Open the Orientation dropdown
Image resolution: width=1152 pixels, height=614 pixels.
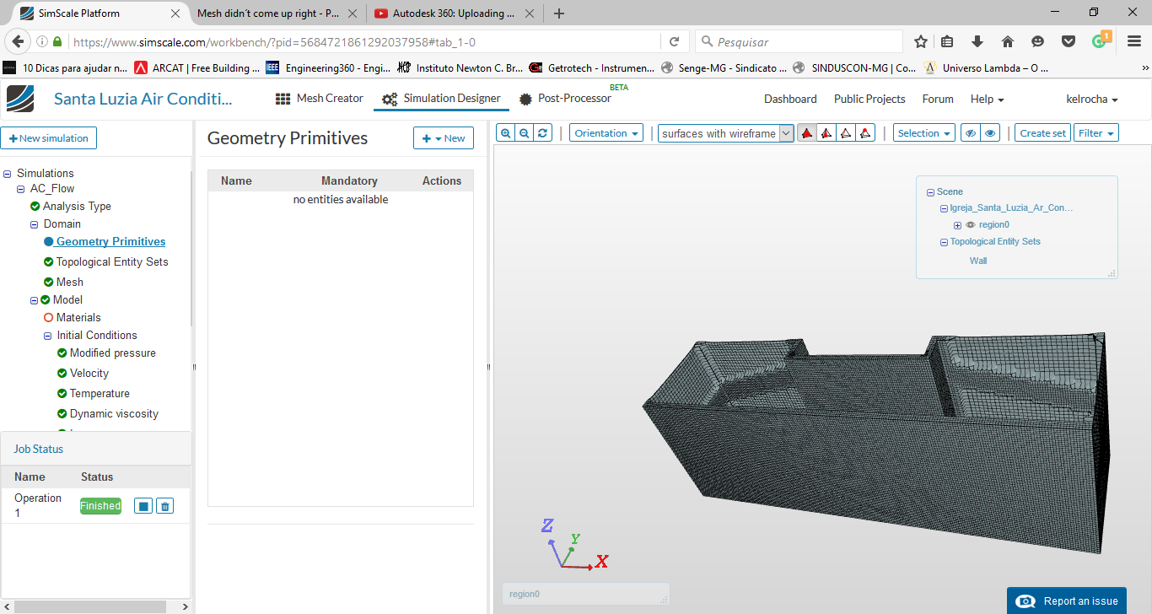click(606, 133)
